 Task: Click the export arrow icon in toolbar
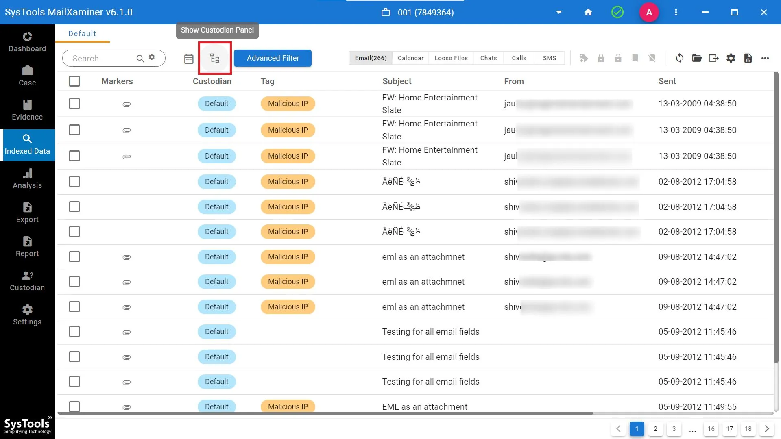point(713,58)
